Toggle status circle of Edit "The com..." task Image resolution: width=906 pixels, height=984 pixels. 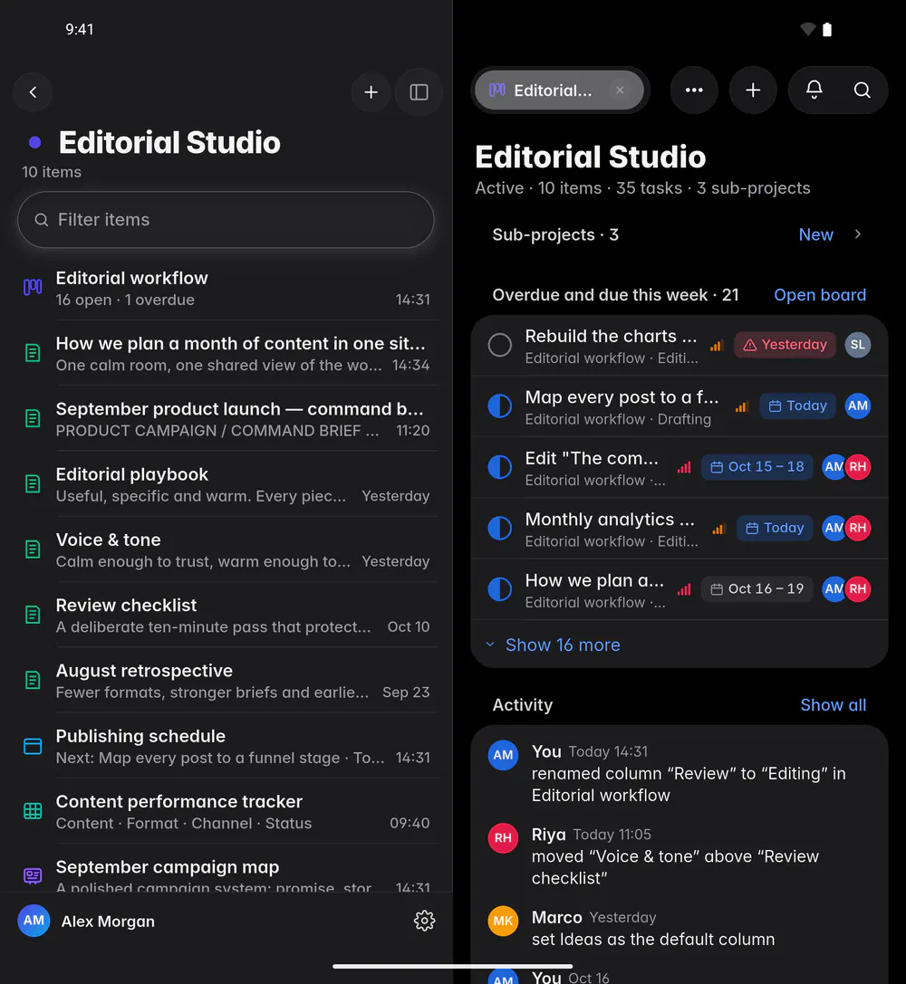click(500, 467)
